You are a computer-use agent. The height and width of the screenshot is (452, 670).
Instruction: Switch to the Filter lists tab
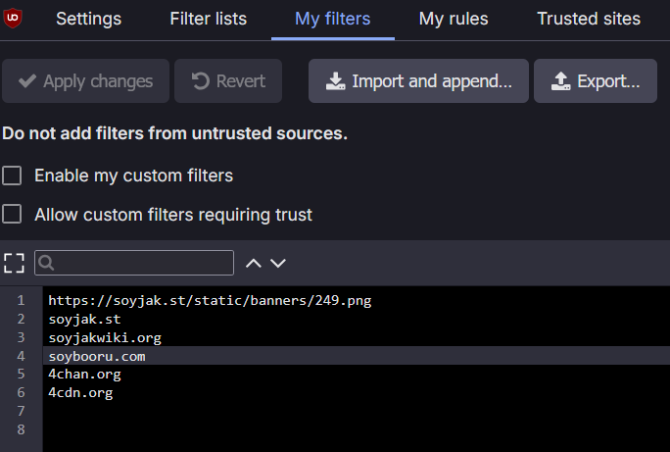coord(208,19)
